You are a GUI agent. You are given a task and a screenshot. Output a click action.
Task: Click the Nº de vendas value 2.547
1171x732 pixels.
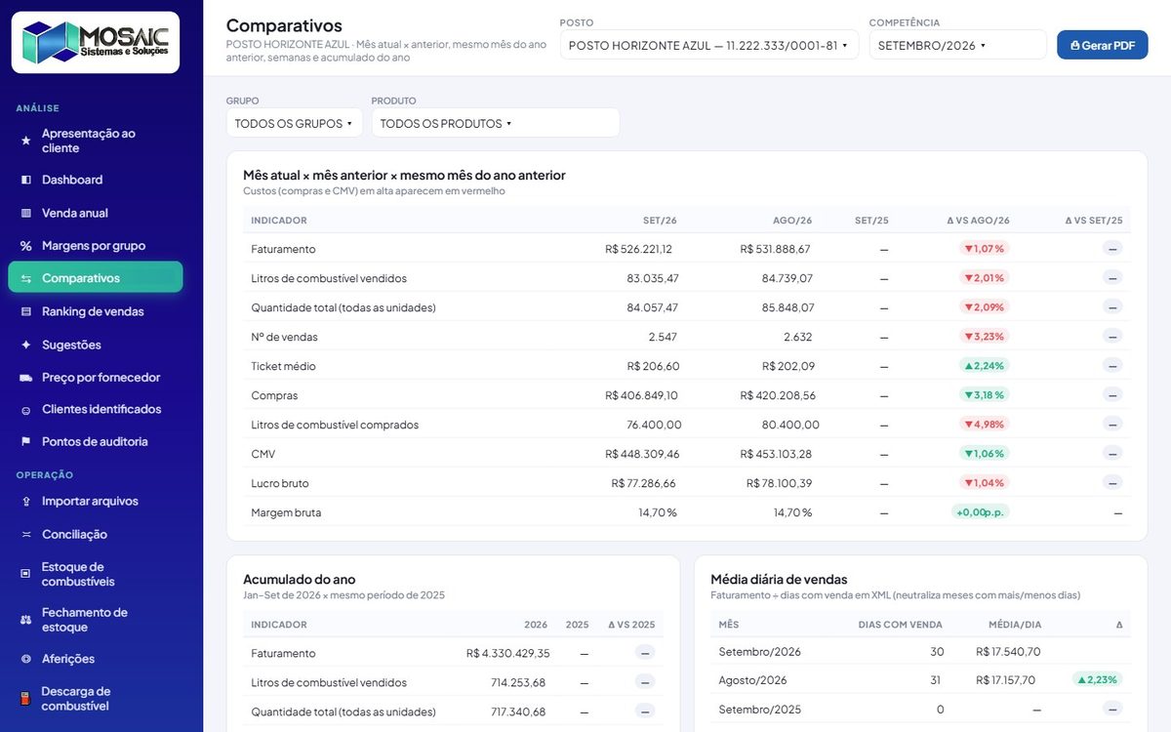click(x=663, y=337)
